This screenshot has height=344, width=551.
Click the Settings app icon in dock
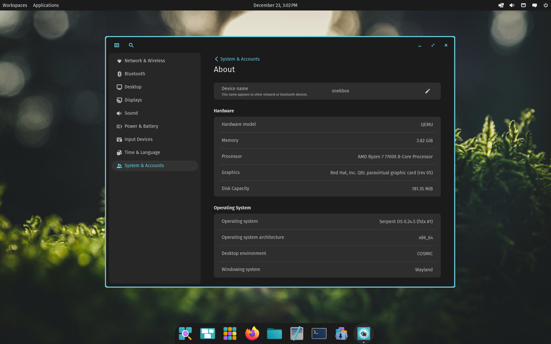pyautogui.click(x=364, y=334)
